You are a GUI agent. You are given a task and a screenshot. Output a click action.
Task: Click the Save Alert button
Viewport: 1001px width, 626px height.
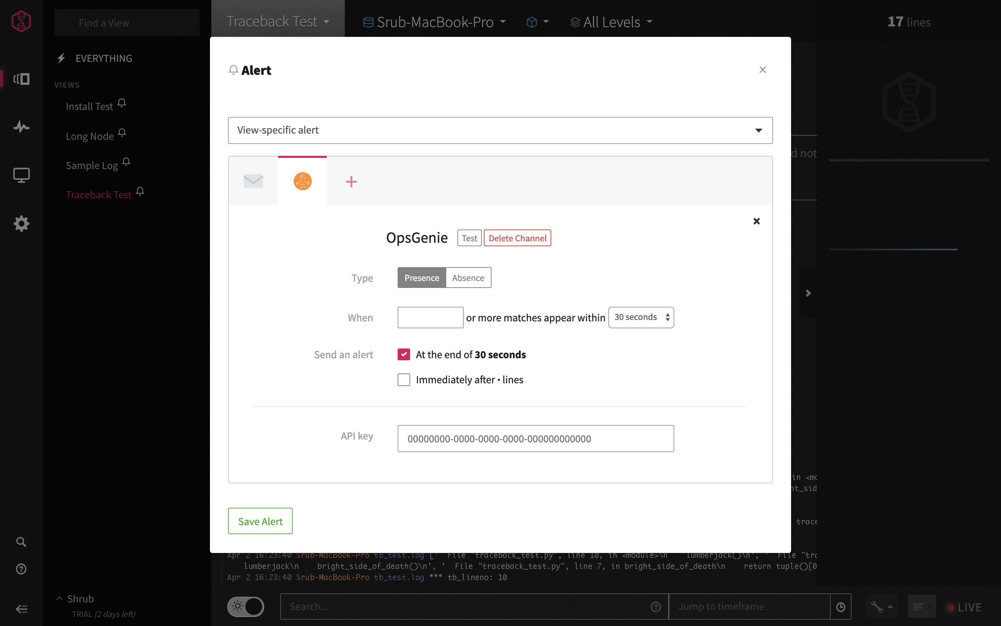260,521
